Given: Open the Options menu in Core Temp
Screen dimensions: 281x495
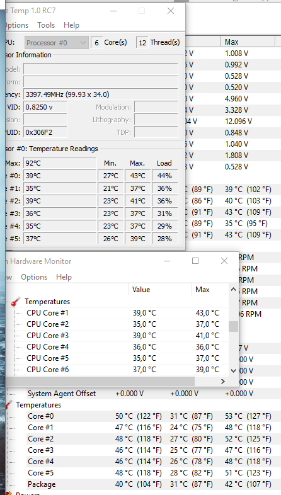Looking at the screenshot, I should (17, 25).
